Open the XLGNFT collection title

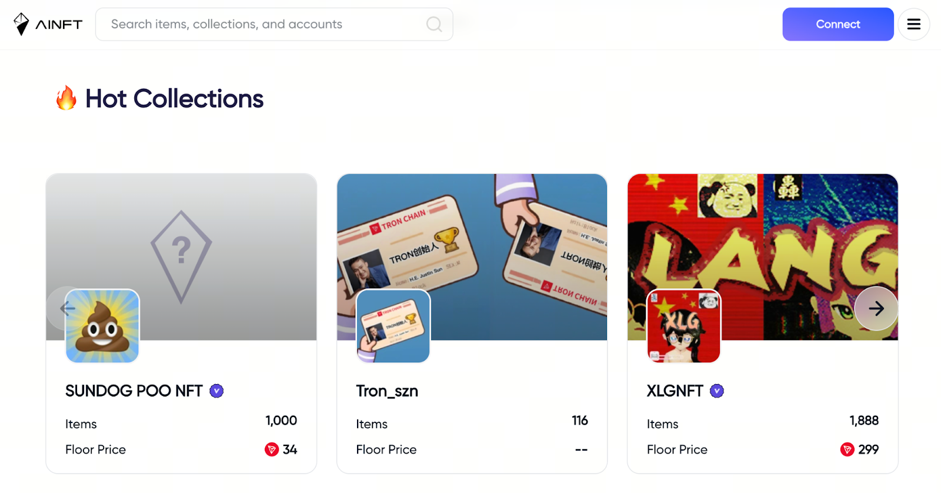click(x=675, y=391)
